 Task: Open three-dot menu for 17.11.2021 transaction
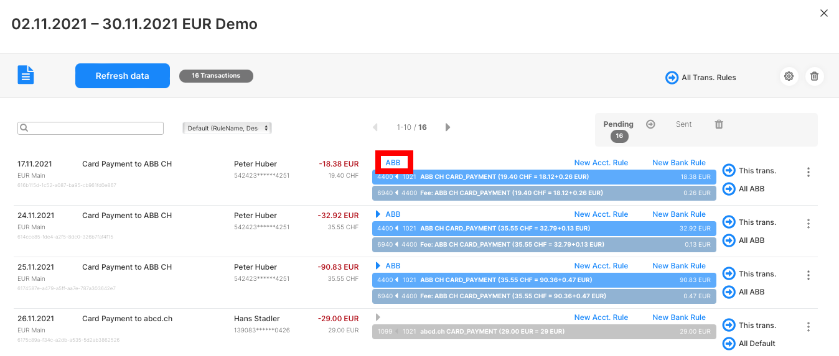808,172
